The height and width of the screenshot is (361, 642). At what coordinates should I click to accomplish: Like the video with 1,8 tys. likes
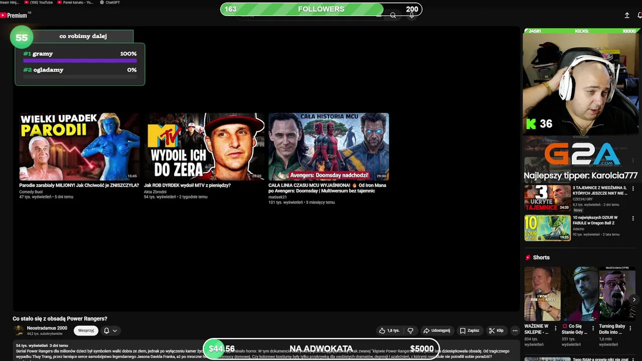[389, 331]
